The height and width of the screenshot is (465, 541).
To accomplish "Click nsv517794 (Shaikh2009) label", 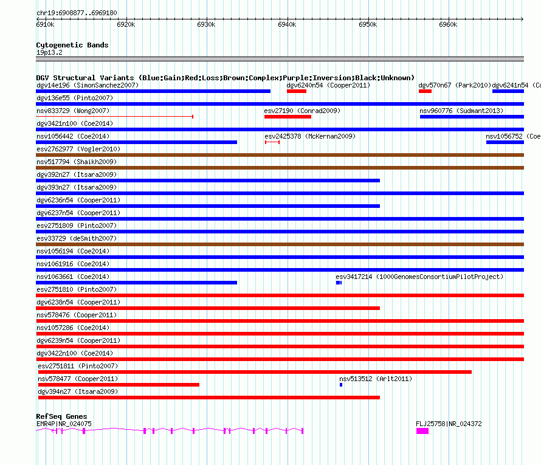I will click(77, 162).
